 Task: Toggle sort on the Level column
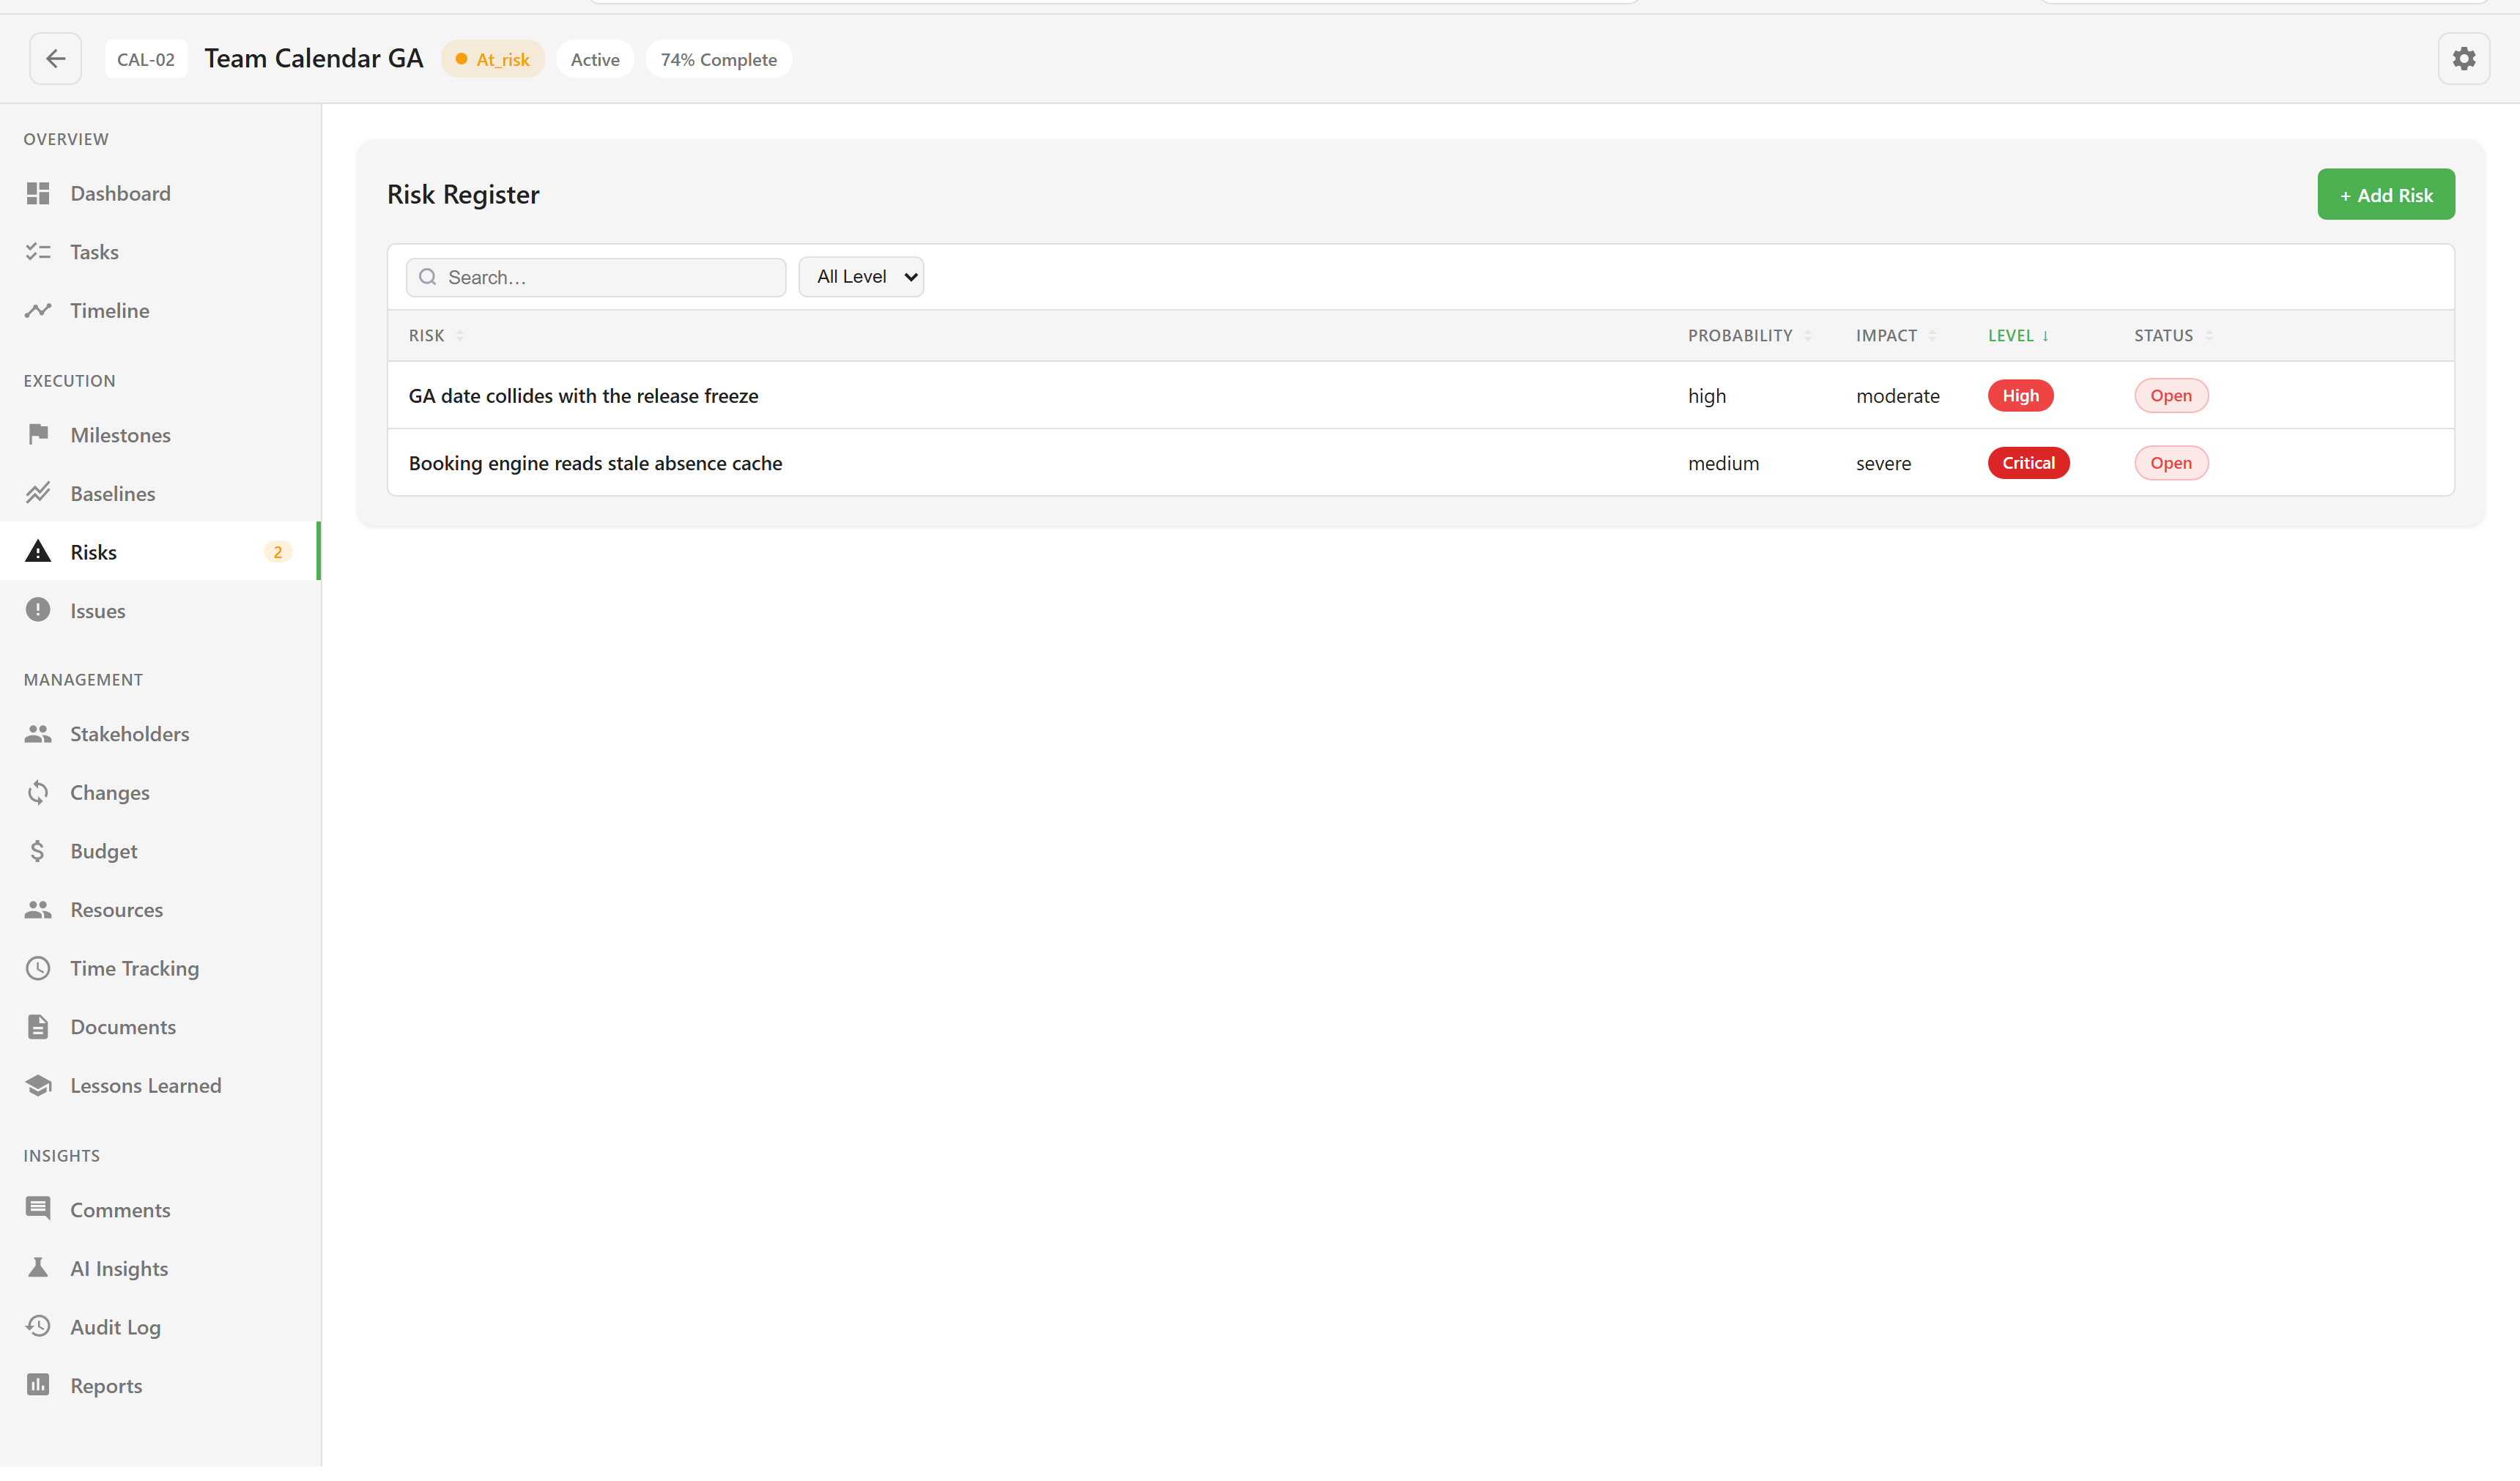click(x=2018, y=336)
